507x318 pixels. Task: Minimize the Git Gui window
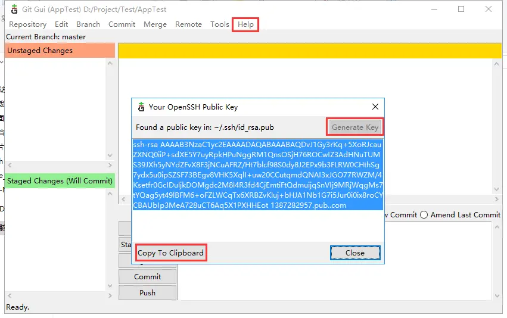434,9
